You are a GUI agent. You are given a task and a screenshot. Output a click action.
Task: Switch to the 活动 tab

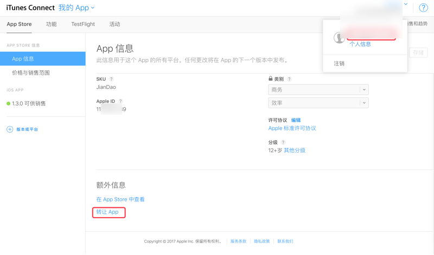click(x=114, y=24)
